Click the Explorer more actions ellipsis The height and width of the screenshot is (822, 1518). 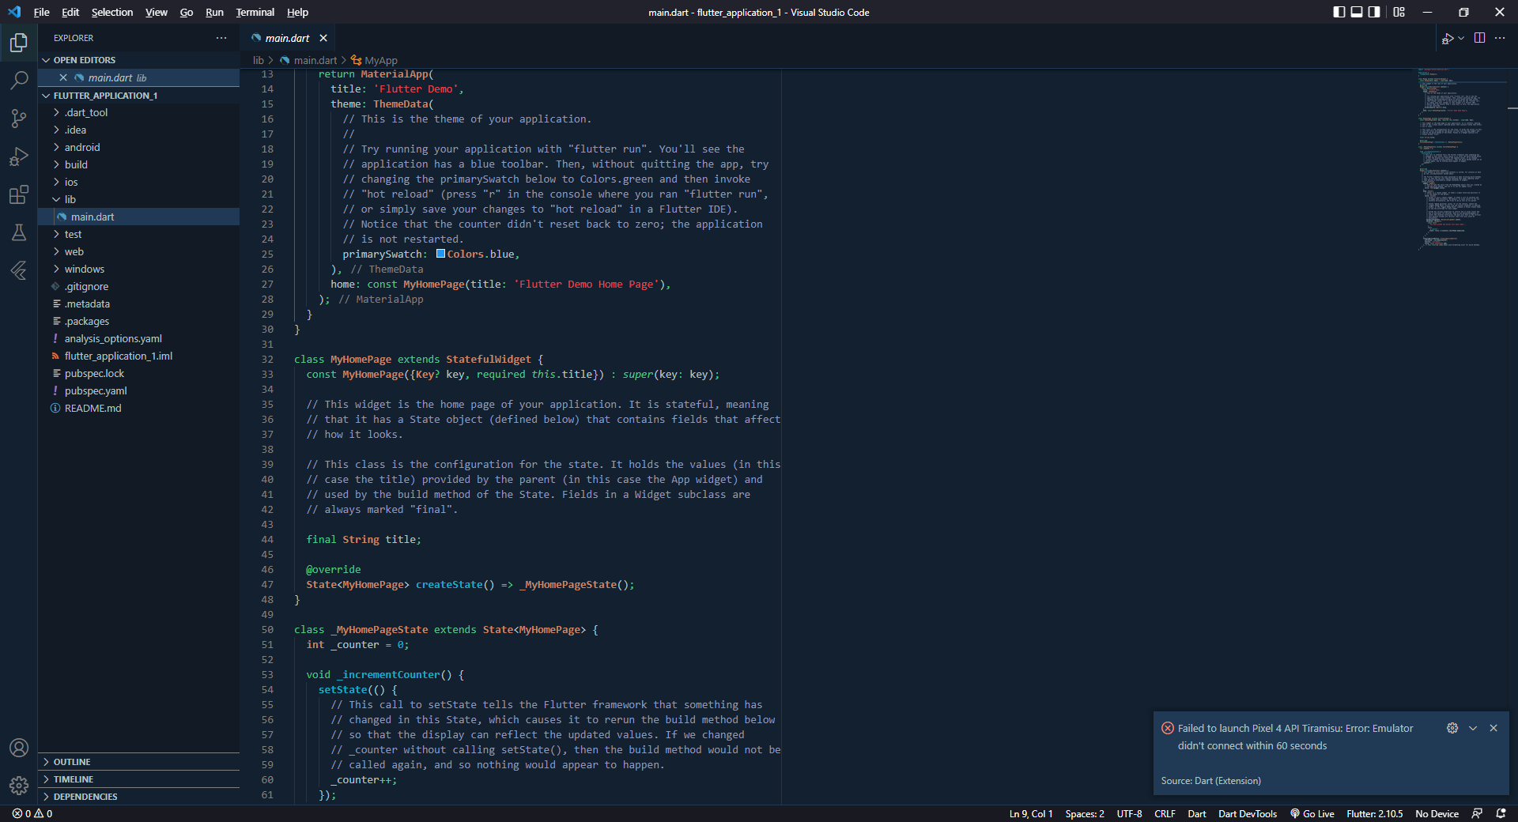tap(221, 38)
